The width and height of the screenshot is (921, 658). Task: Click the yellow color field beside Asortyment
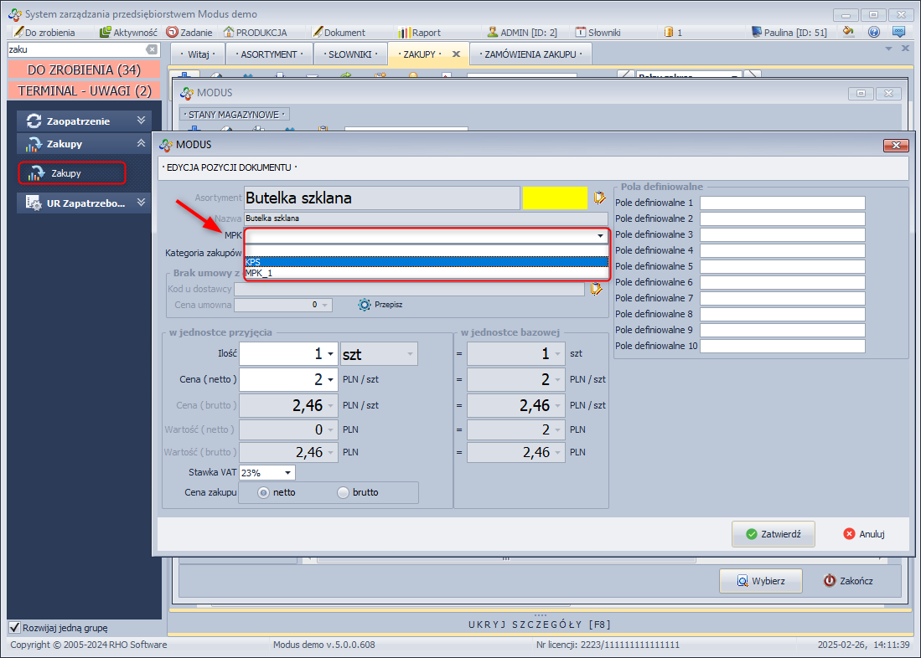555,198
